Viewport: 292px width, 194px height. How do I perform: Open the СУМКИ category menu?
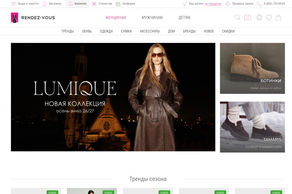pyautogui.click(x=126, y=31)
